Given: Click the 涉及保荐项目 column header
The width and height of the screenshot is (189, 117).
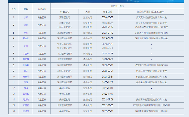Looking at the screenshot, I should [x=151, y=12].
